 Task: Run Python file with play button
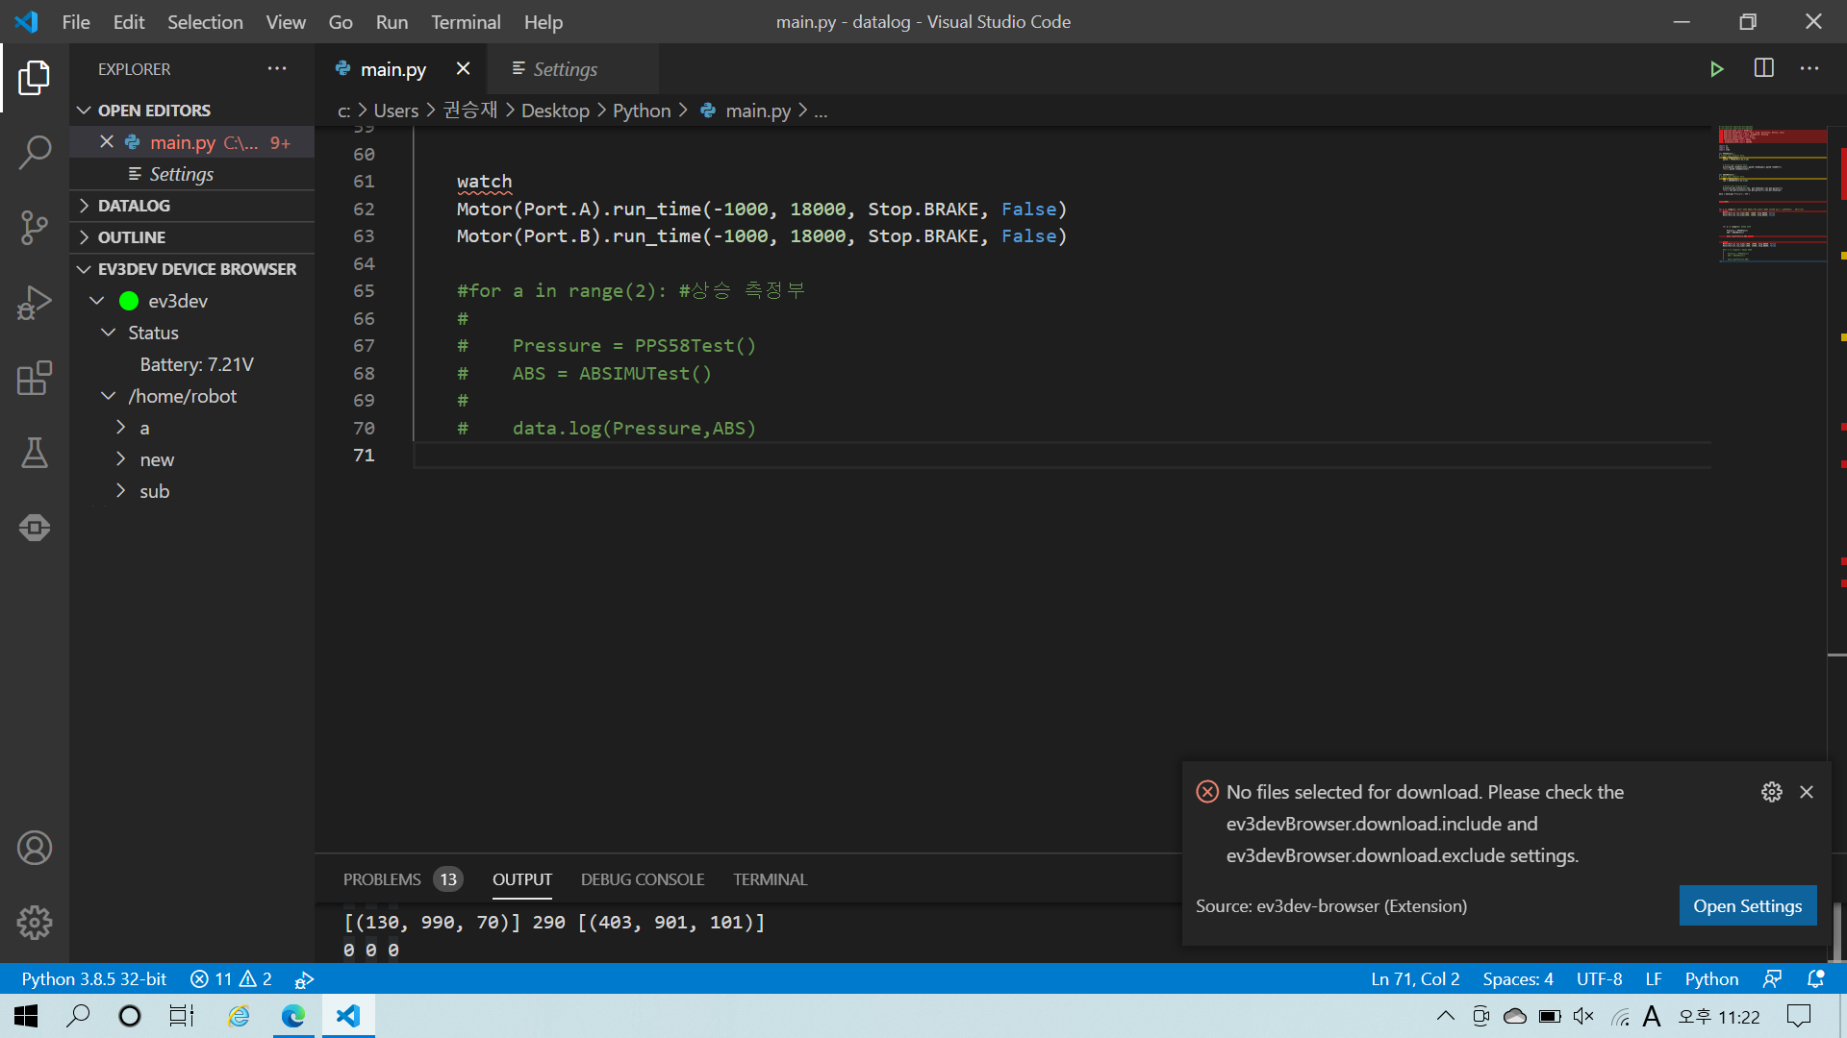[x=1717, y=69]
